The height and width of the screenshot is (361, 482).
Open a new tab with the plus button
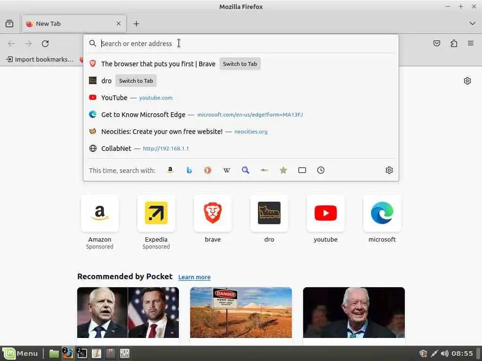pyautogui.click(x=136, y=24)
